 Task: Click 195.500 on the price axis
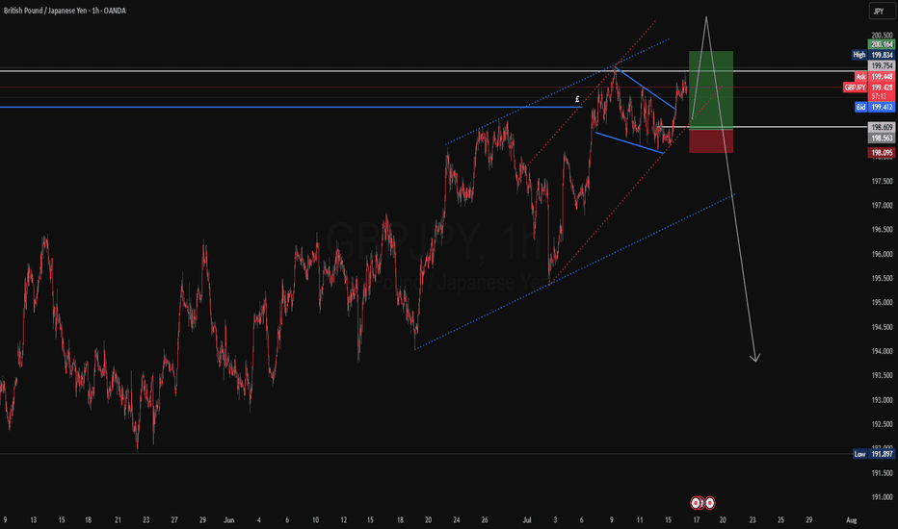[882, 279]
